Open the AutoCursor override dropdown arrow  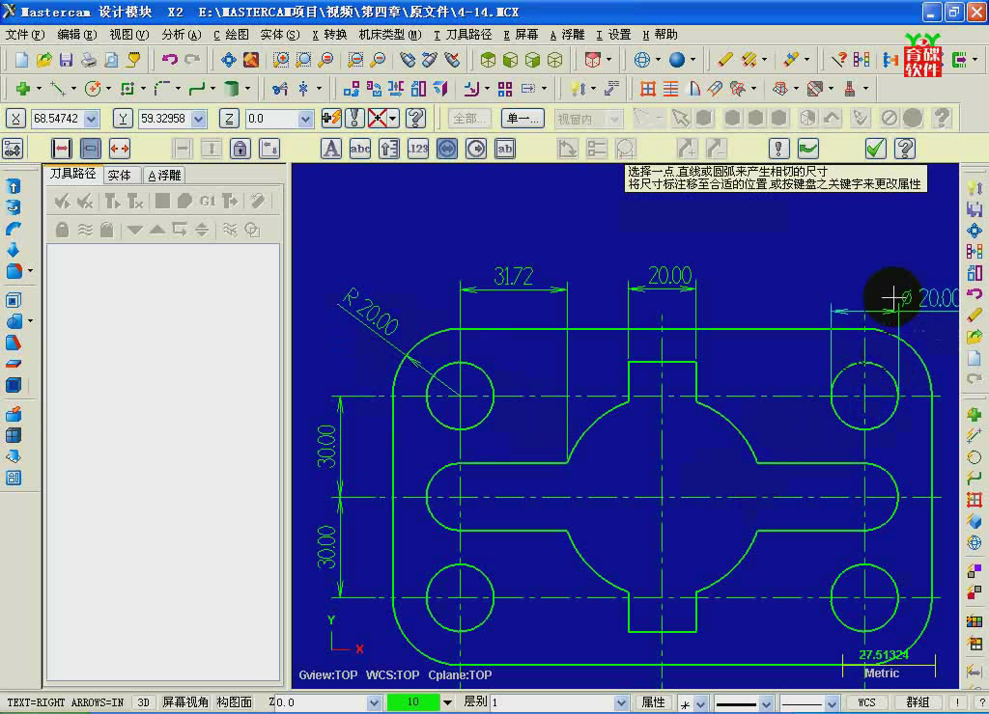pos(393,119)
